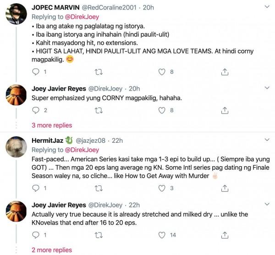Image resolution: width=275 pixels, height=255 pixels.
Task: View HermitJaz's profile avatar
Action: (x=15, y=147)
